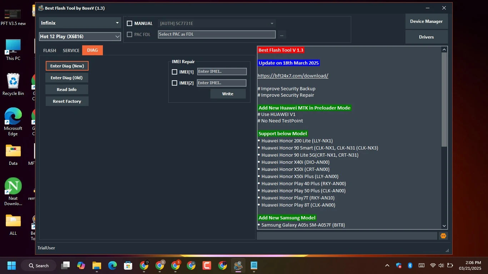Expand the [AUTH] SC7731E dropdown

click(x=217, y=24)
